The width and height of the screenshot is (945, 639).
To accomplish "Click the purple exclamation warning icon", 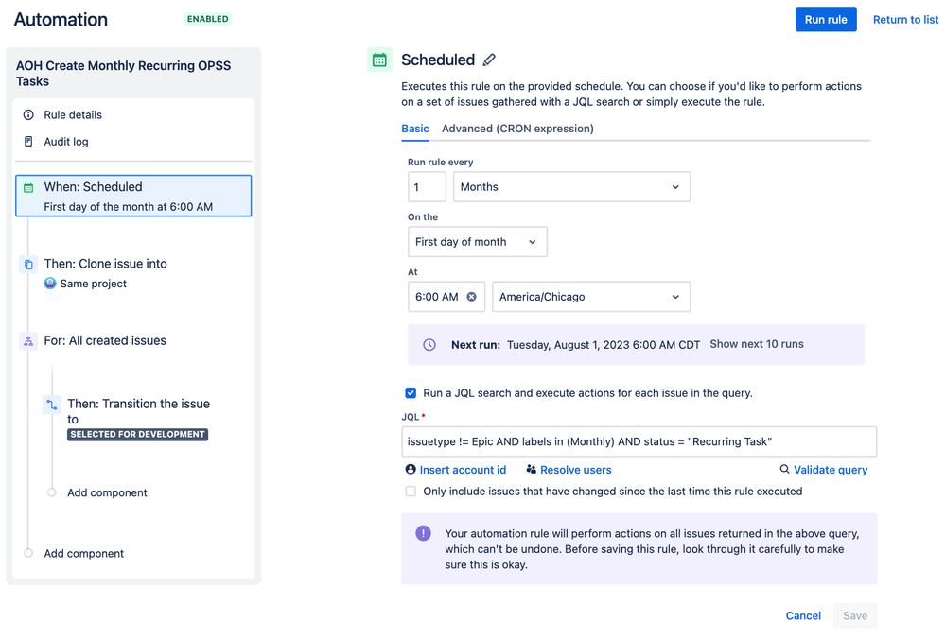I will pos(423,533).
